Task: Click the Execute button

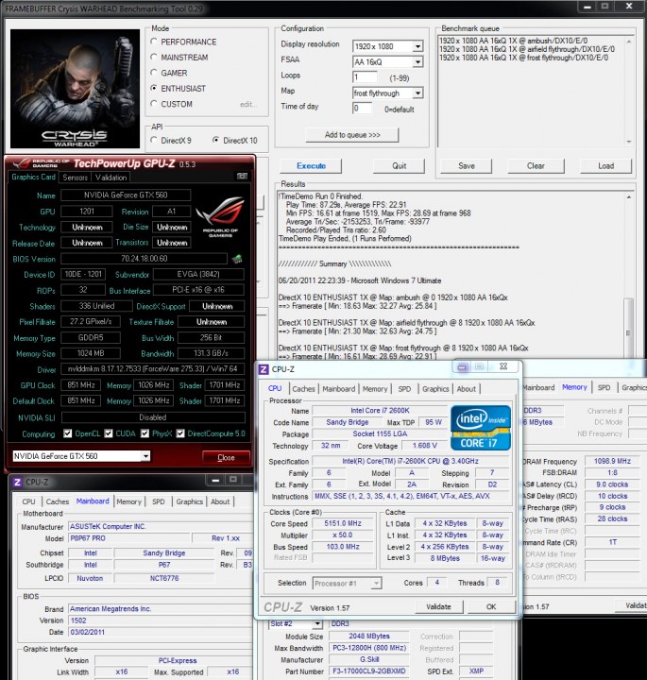Action: click(311, 165)
